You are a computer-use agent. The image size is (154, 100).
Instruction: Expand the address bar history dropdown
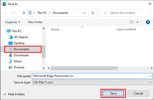coord(85,13)
